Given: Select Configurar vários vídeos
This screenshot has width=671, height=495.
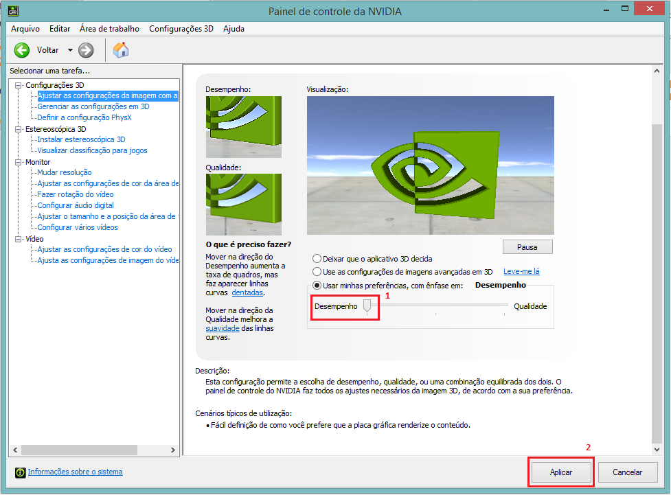Looking at the screenshot, I should 78,228.
